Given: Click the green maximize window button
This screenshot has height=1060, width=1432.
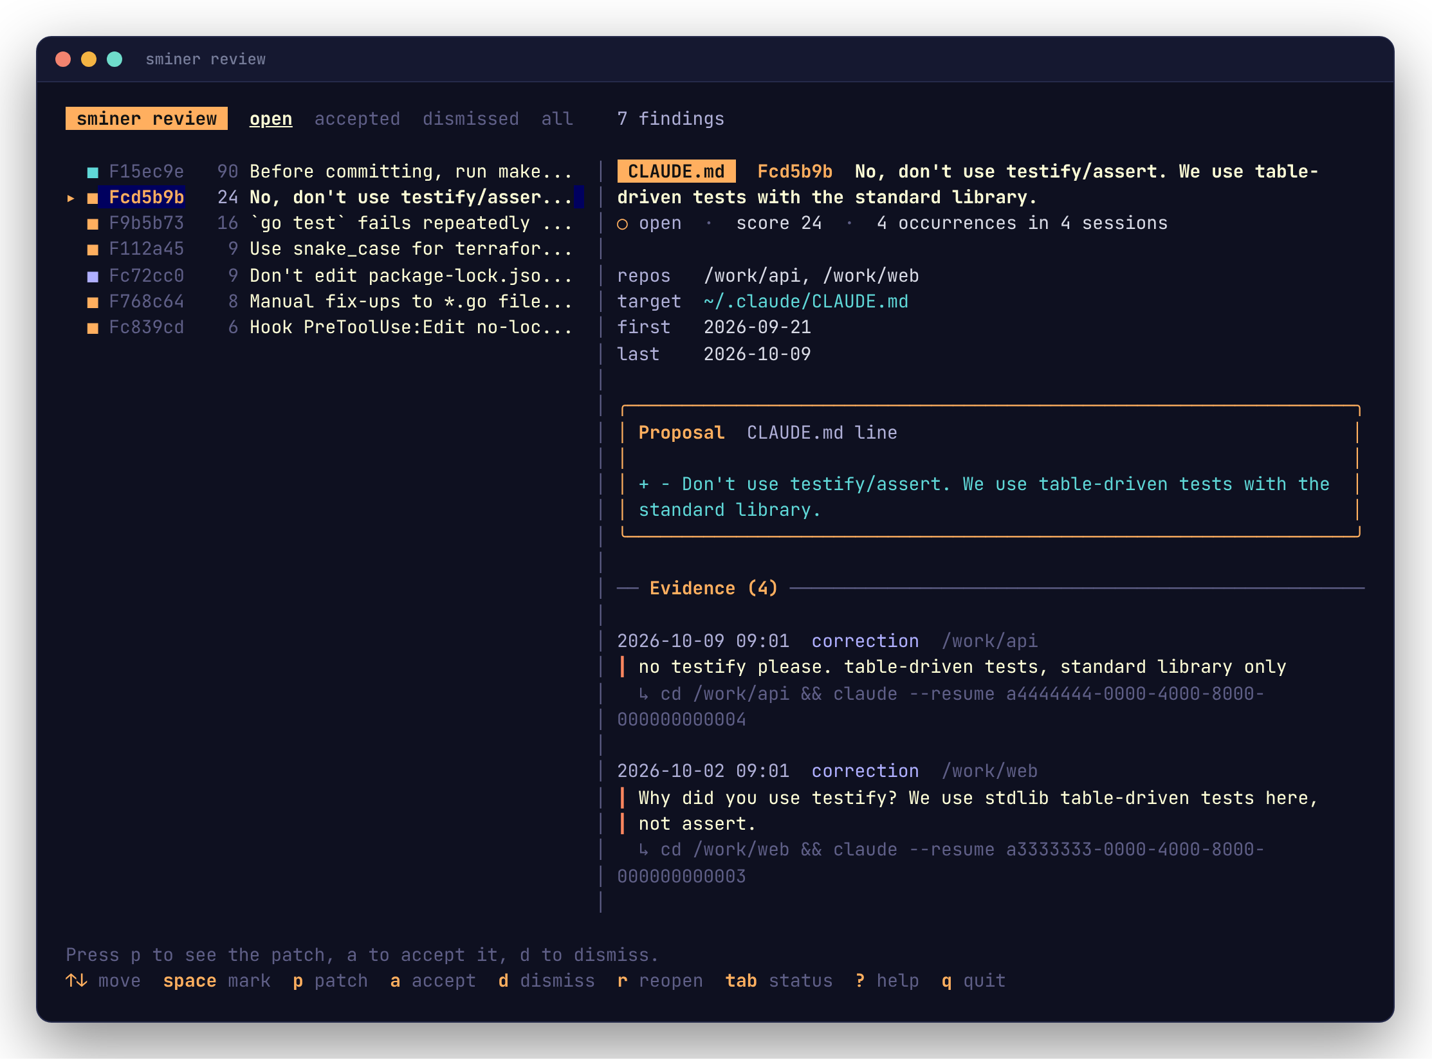Looking at the screenshot, I should pos(115,59).
